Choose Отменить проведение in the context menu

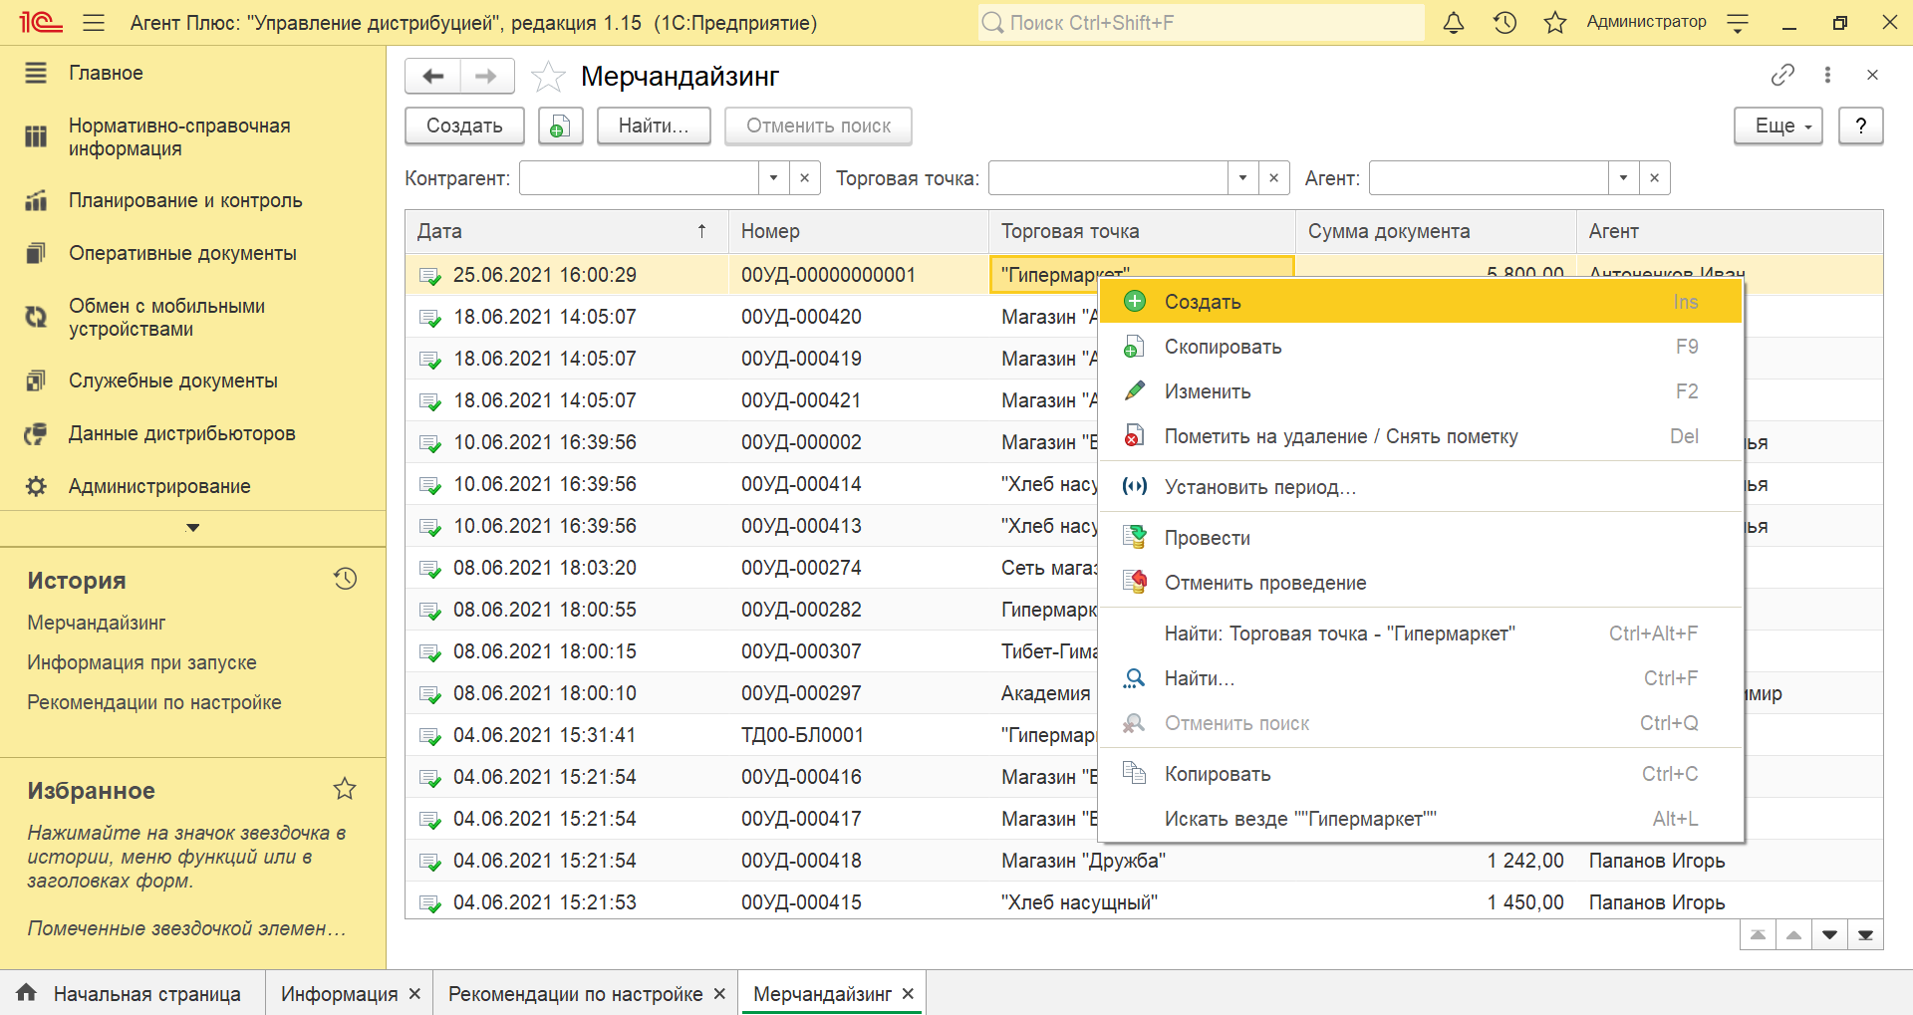(1421, 583)
